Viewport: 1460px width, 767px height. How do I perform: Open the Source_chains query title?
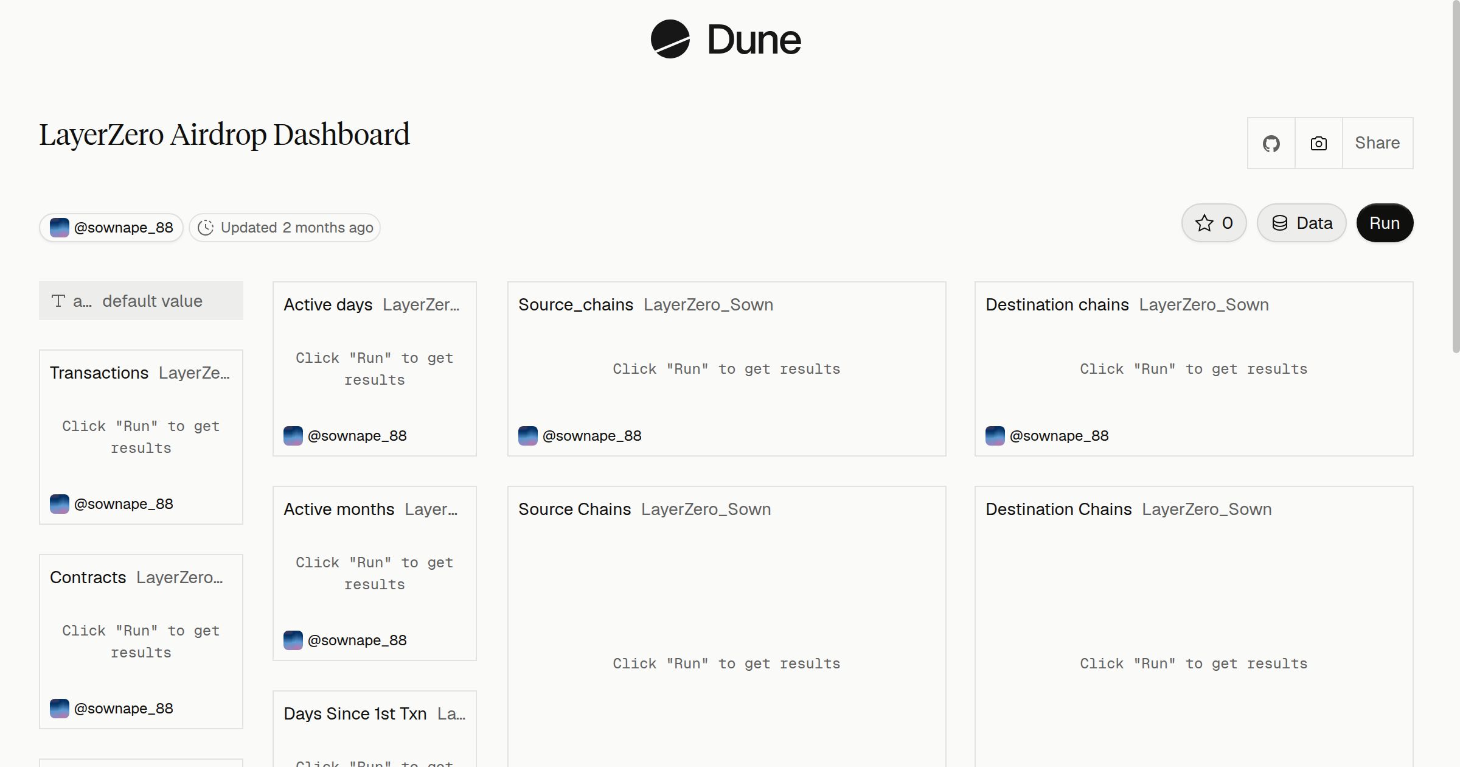[575, 304]
